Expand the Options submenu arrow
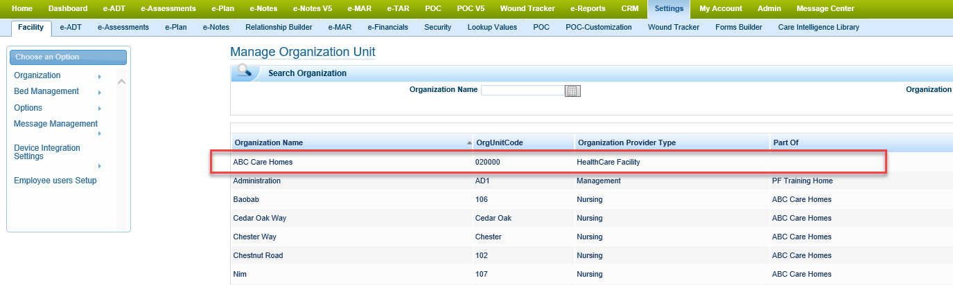The height and width of the screenshot is (285, 953). 100,109
